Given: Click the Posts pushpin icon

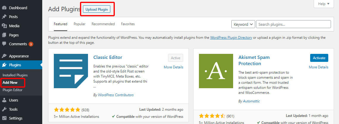Looking at the screenshot, I should [4, 17].
